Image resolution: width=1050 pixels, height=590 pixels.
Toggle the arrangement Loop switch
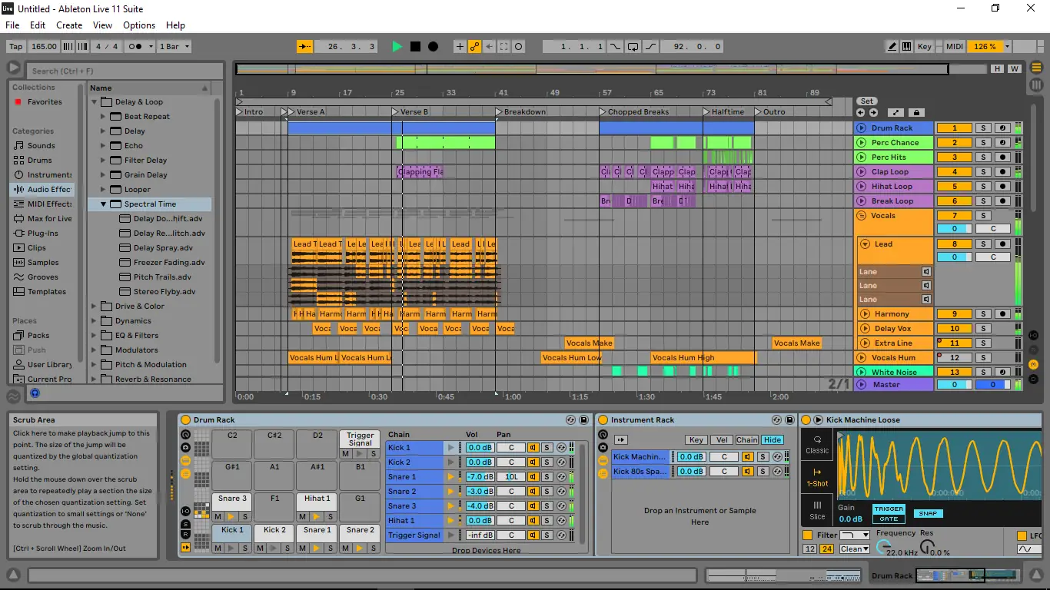click(x=633, y=47)
